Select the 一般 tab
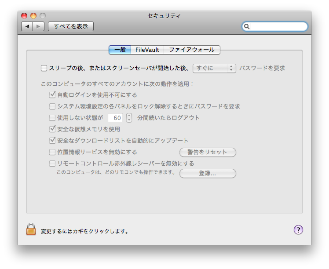329x269 pixels. click(x=120, y=50)
